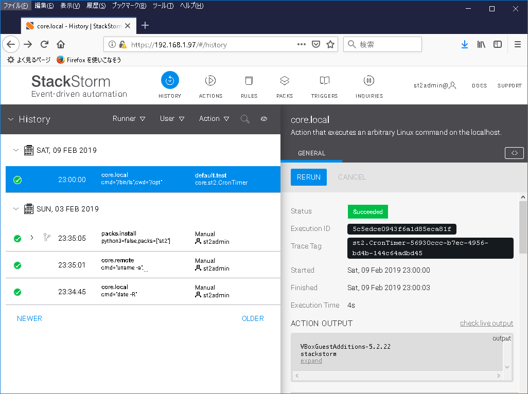Open the check live output link

pyautogui.click(x=486, y=323)
